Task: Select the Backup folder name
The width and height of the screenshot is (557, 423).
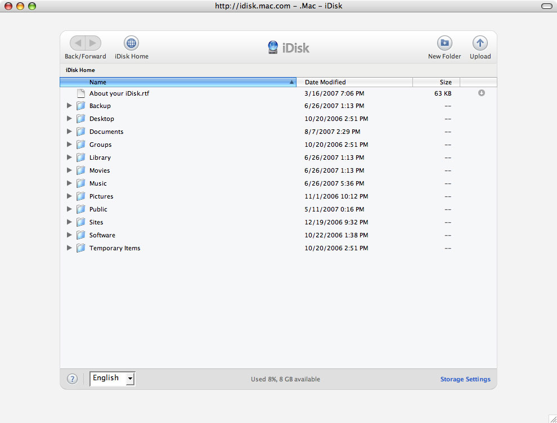Action: [x=100, y=106]
